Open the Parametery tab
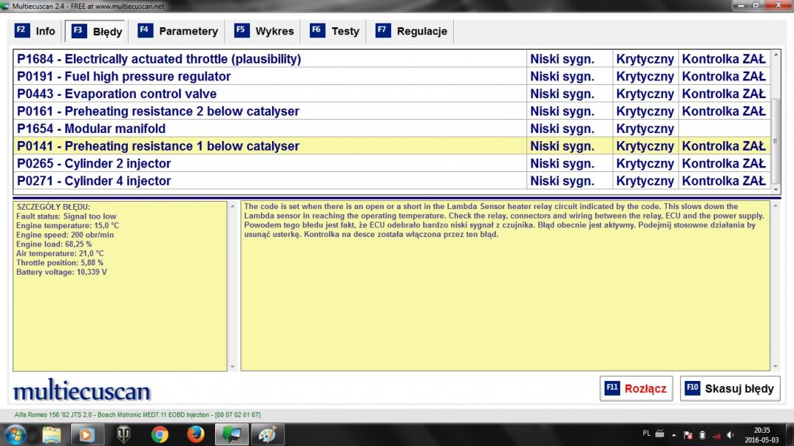This screenshot has height=446, width=794. pos(178,31)
